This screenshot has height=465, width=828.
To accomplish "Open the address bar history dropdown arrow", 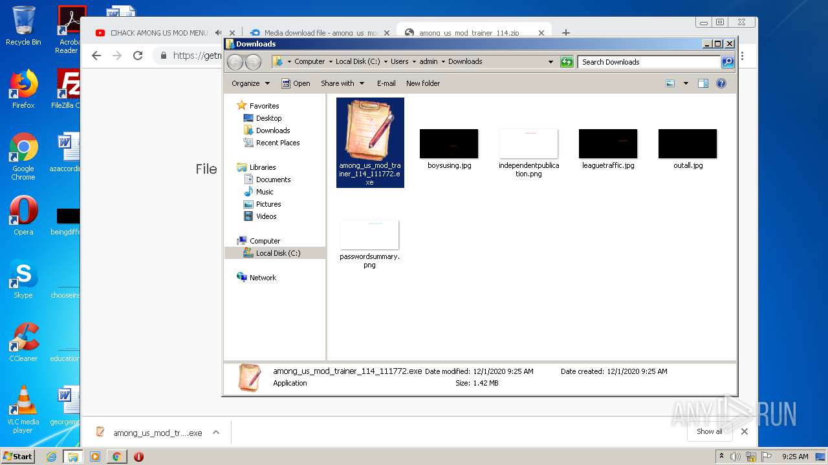I will pyautogui.click(x=550, y=62).
